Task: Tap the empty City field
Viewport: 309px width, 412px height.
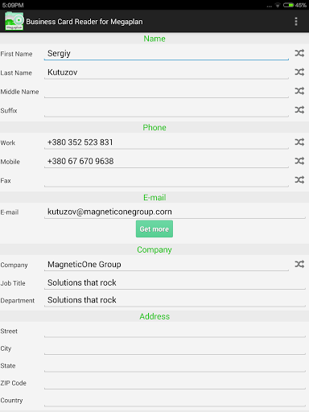Action: pos(175,348)
